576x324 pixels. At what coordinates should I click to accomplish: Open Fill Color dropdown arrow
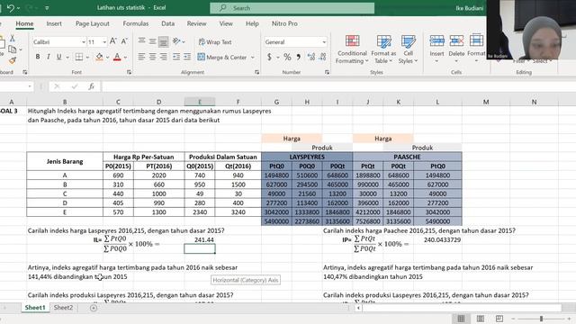click(108, 58)
